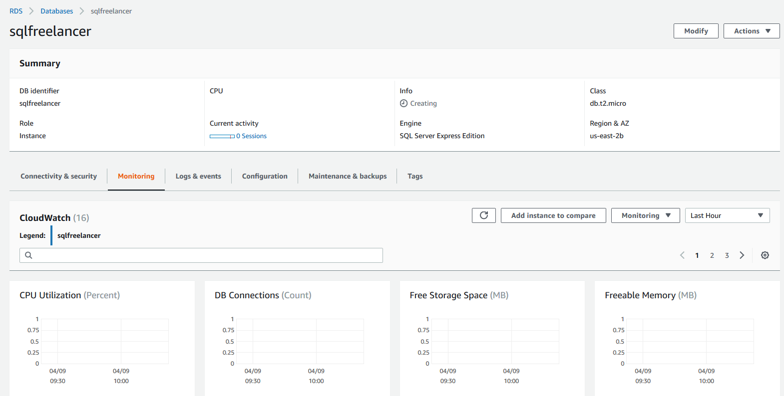Image resolution: width=784 pixels, height=396 pixels.
Task: Click the CloudWatch refresh icon button
Action: tap(484, 215)
